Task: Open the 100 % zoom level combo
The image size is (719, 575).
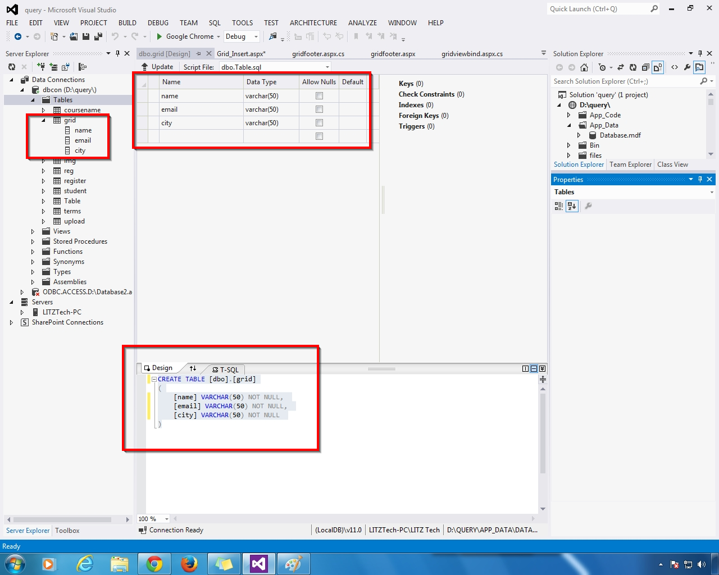Action: (x=154, y=519)
